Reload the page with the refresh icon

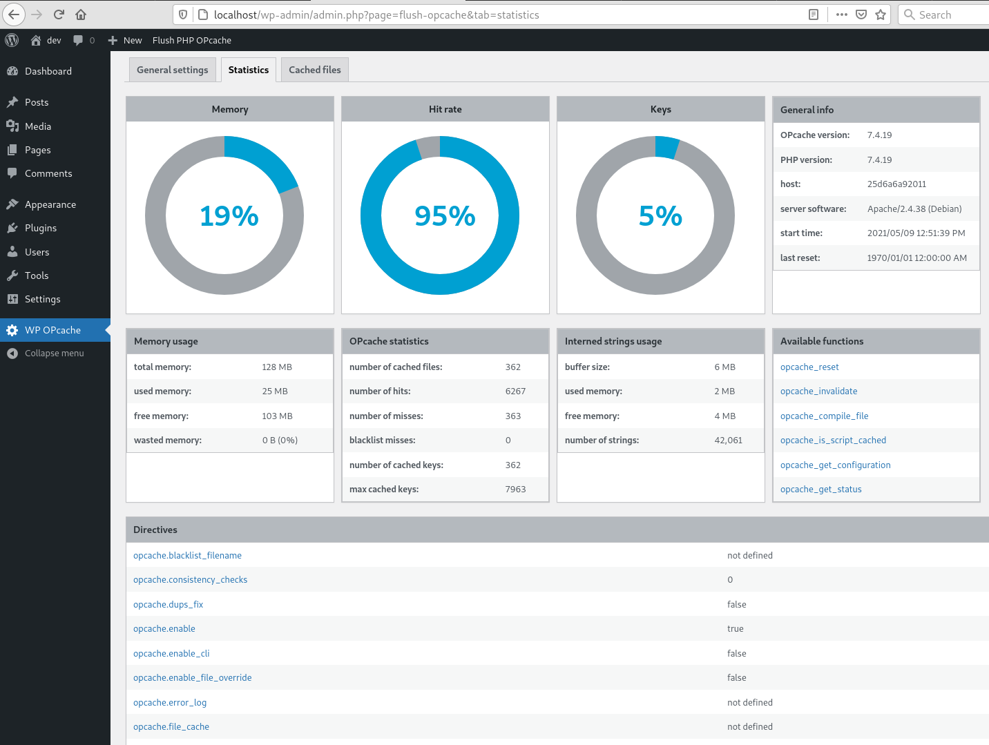click(59, 14)
